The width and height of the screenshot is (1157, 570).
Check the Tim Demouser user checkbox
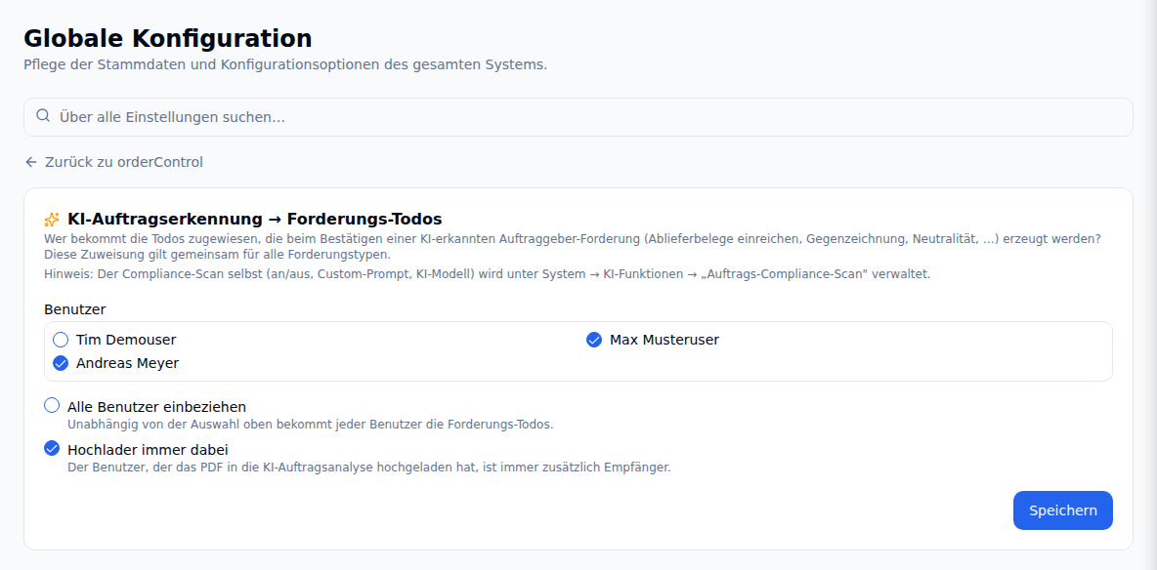coord(62,340)
